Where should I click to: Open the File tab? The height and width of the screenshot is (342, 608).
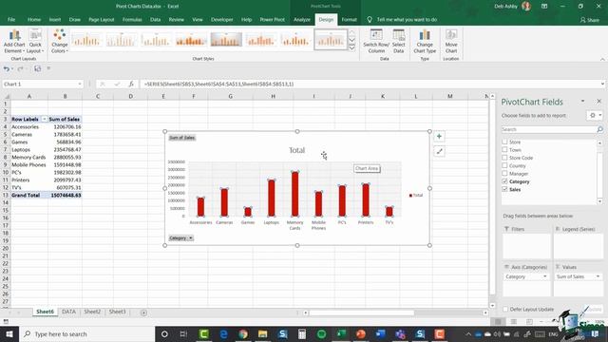tap(11, 19)
